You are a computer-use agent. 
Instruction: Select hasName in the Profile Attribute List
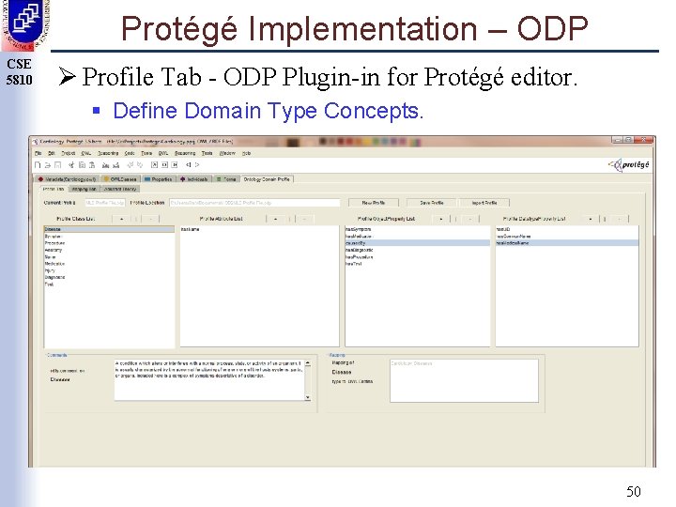pyautogui.click(x=259, y=229)
